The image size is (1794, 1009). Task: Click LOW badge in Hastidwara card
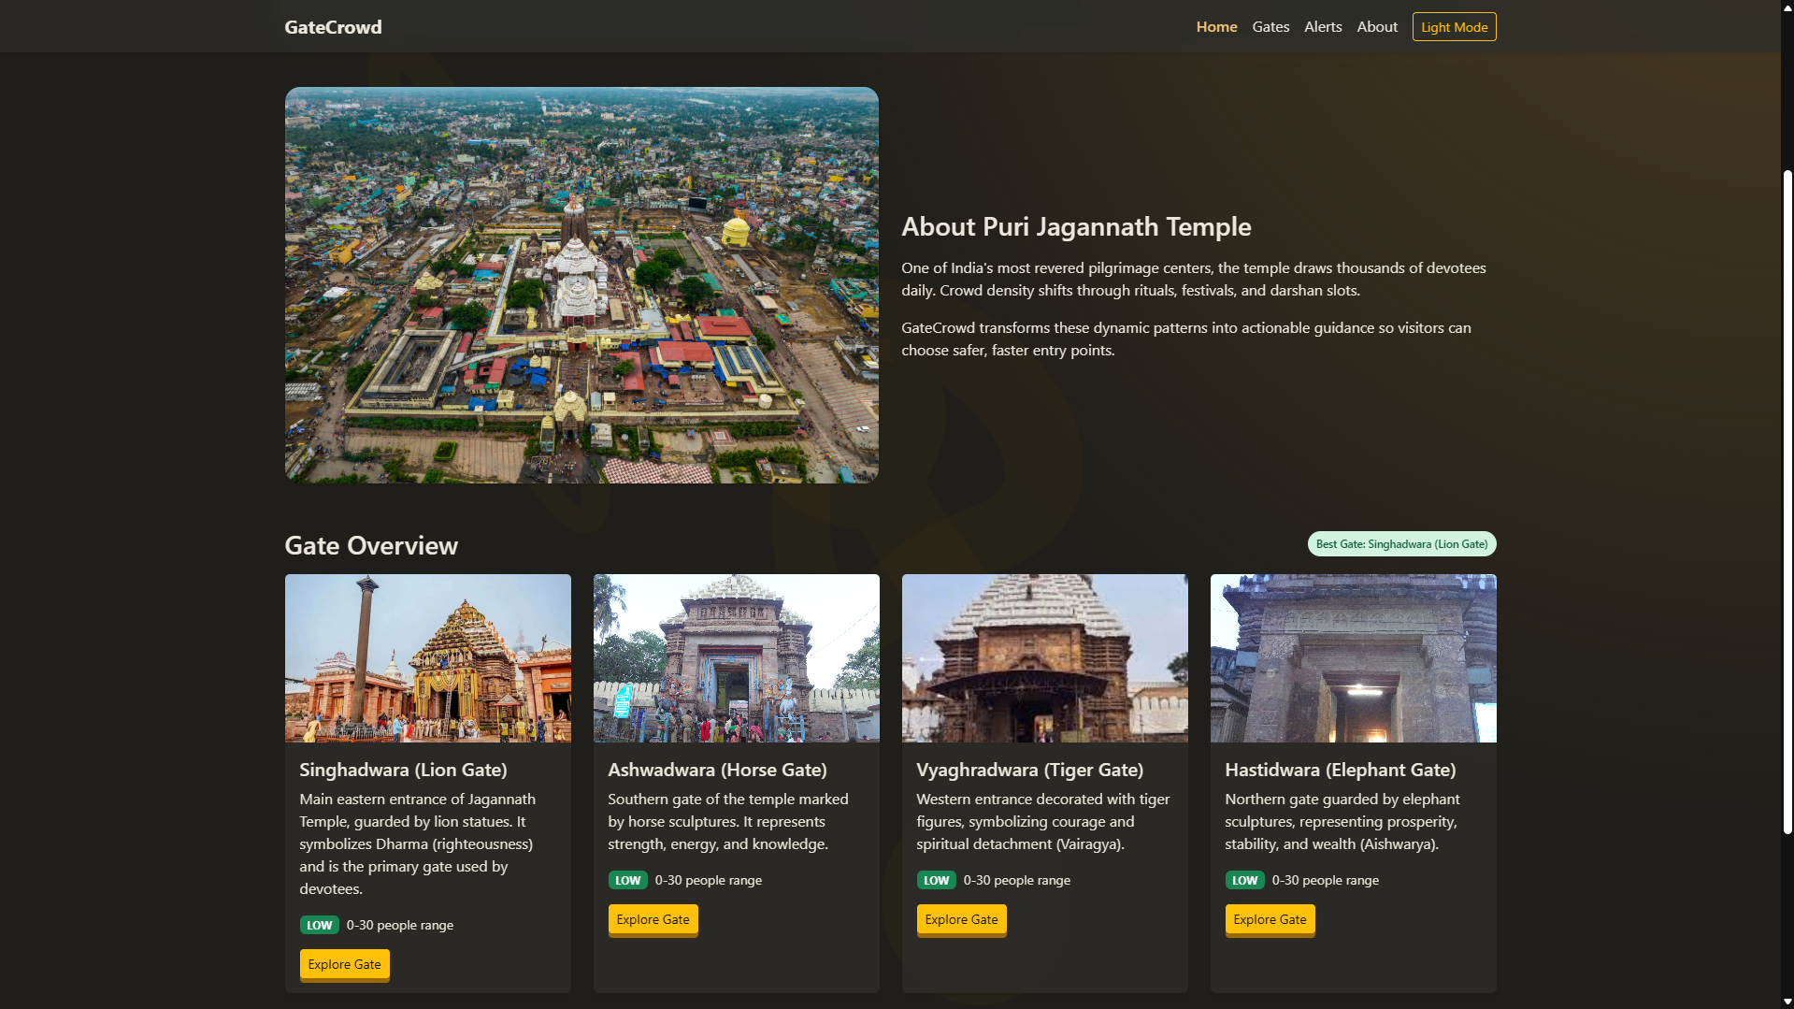tap(1244, 881)
